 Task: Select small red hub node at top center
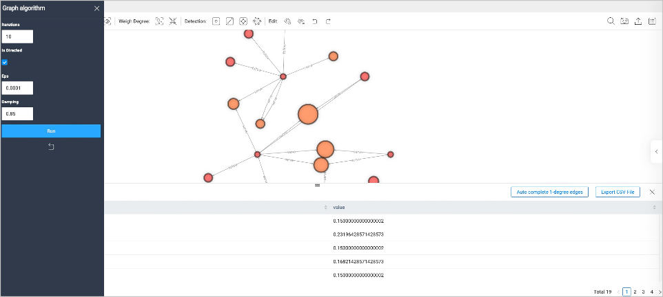[x=283, y=76]
